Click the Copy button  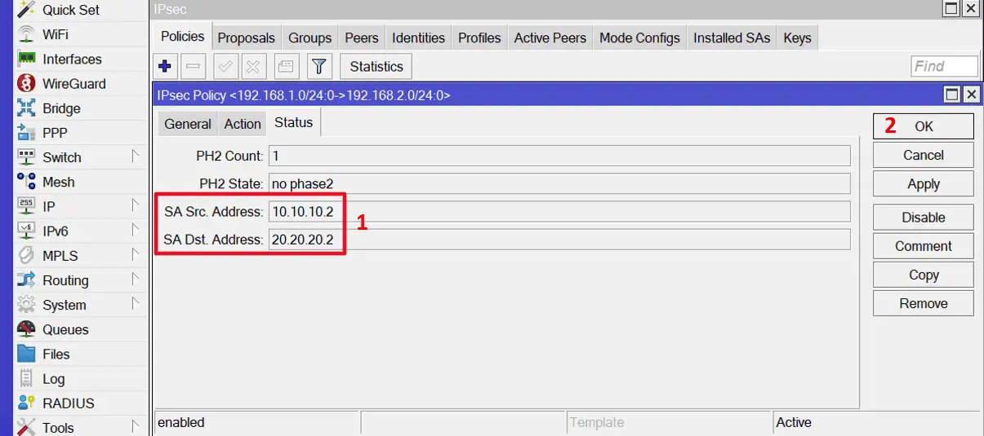(x=924, y=275)
